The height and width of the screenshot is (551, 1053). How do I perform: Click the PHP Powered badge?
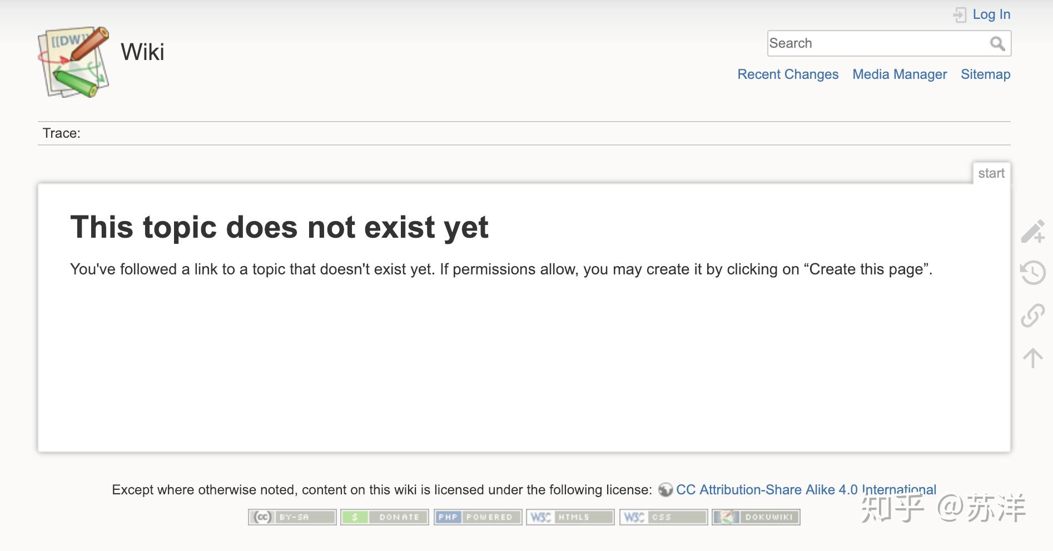[x=477, y=517]
